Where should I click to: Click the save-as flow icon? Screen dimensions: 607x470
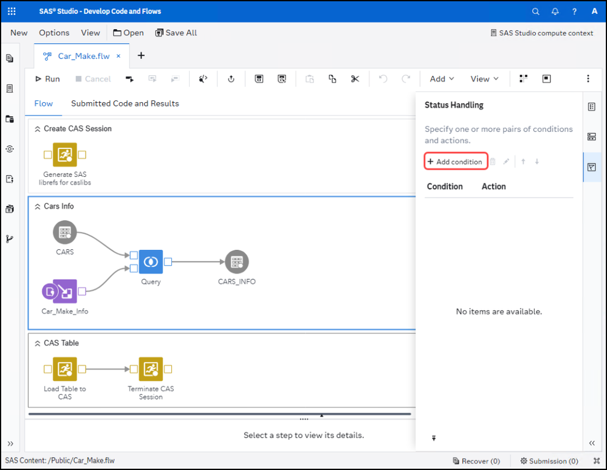click(282, 79)
